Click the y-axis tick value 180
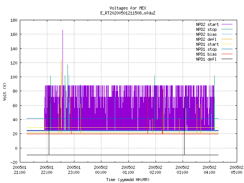 [14, 20]
